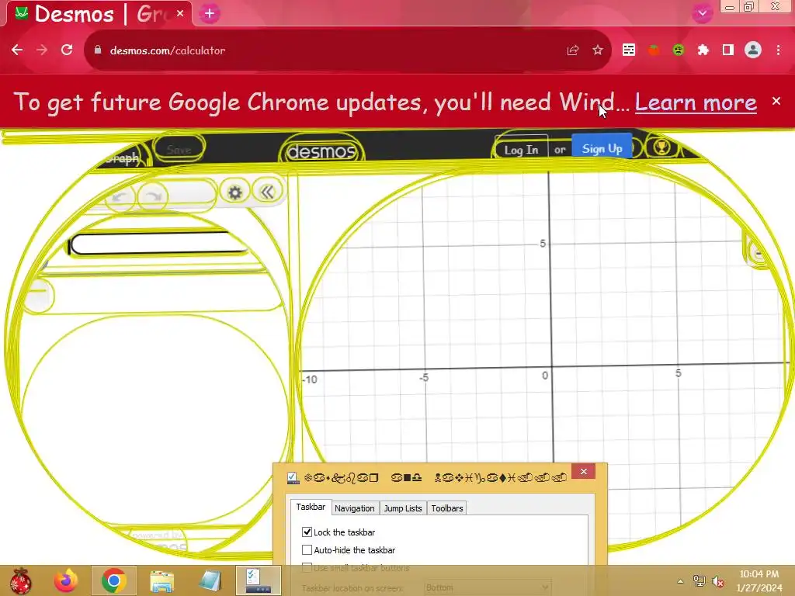The height and width of the screenshot is (596, 795).
Task: Click the Sign Up button
Action: [x=602, y=148]
